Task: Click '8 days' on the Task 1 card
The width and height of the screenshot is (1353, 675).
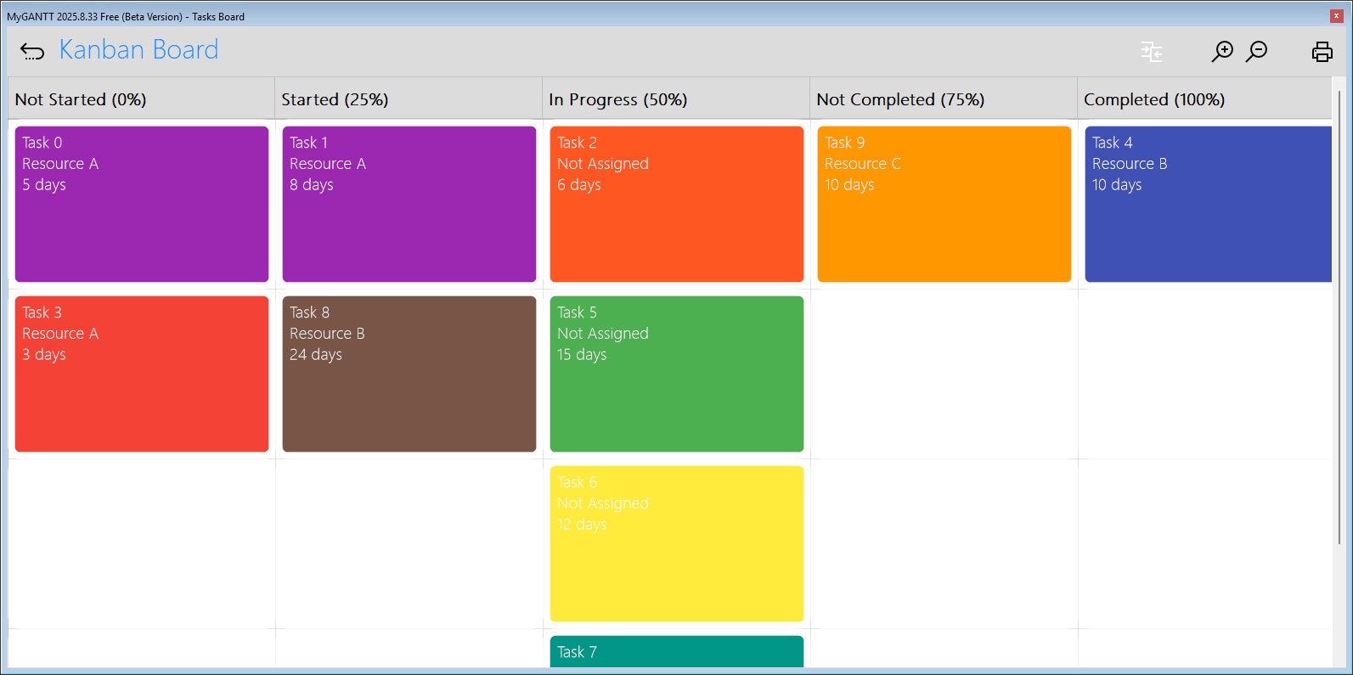Action: [x=312, y=185]
